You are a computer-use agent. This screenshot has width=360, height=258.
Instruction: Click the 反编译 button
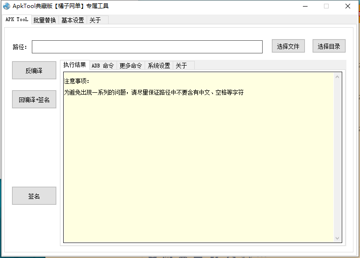pyautogui.click(x=34, y=71)
